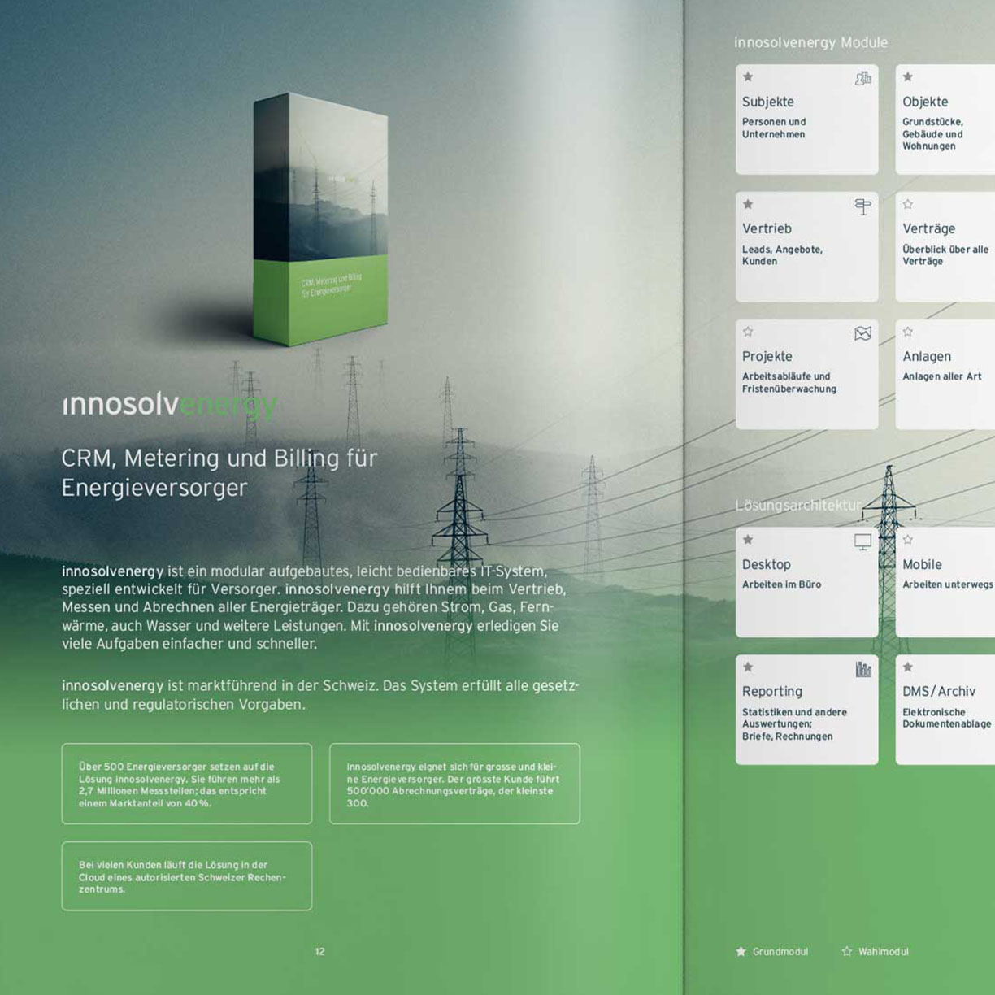Click the "Grundmodul" legend label
Screen dimensions: 995x995
click(780, 952)
